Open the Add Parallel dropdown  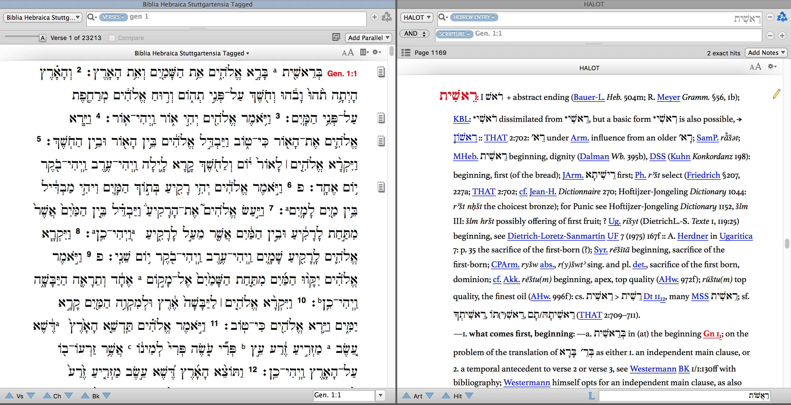[x=368, y=38]
